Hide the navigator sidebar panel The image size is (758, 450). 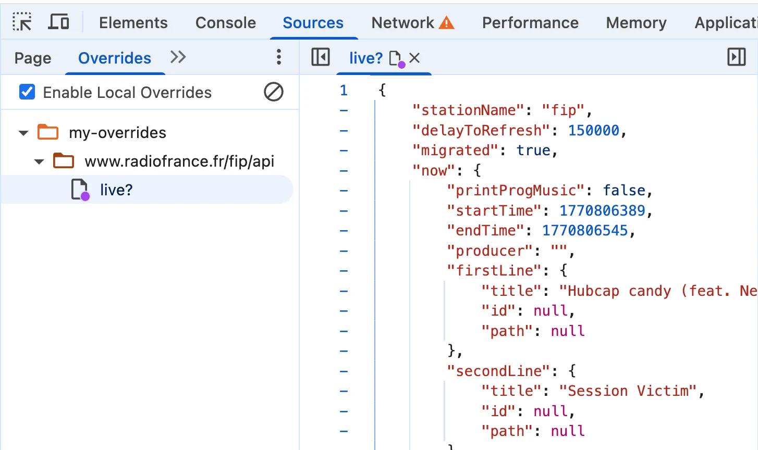pos(321,57)
